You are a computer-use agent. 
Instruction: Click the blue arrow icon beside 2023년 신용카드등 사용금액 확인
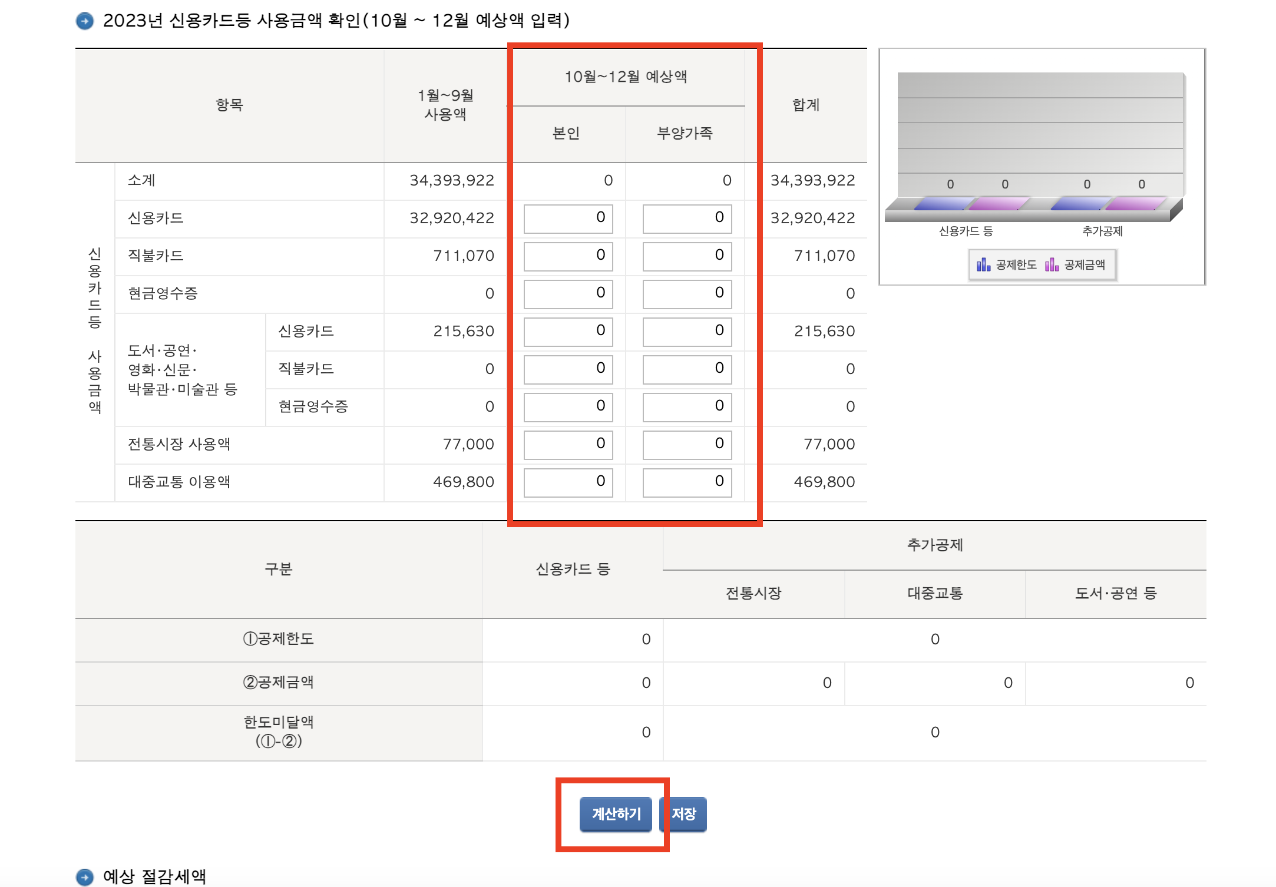click(84, 21)
